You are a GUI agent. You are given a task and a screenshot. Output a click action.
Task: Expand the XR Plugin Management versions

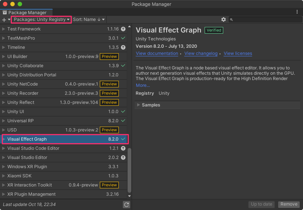[x=4, y=194]
